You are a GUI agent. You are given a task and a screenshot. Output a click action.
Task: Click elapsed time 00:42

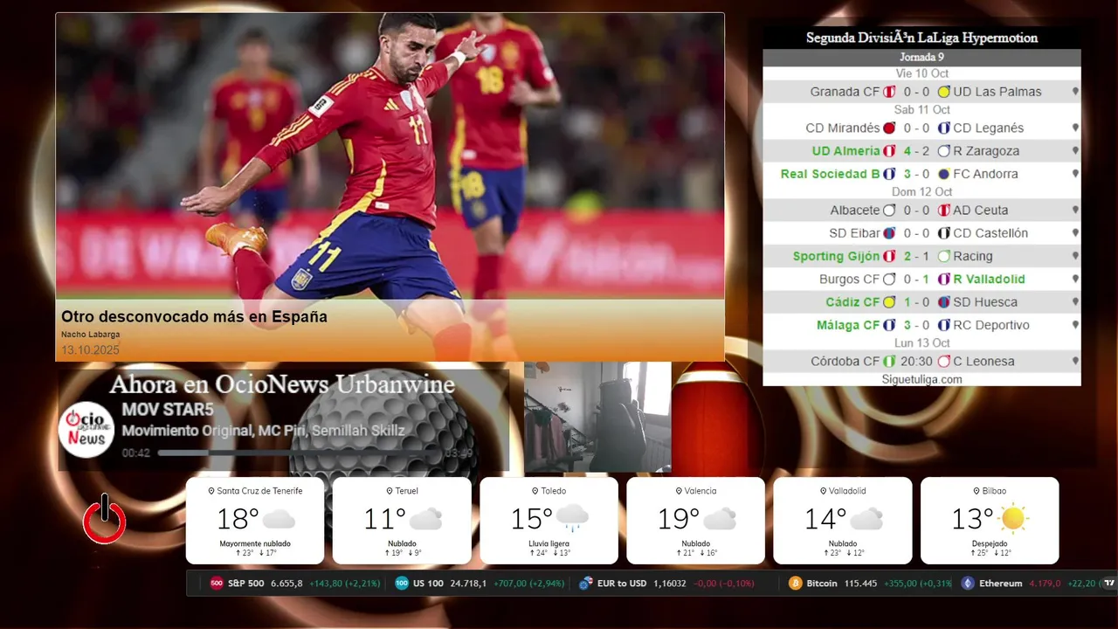pos(136,453)
